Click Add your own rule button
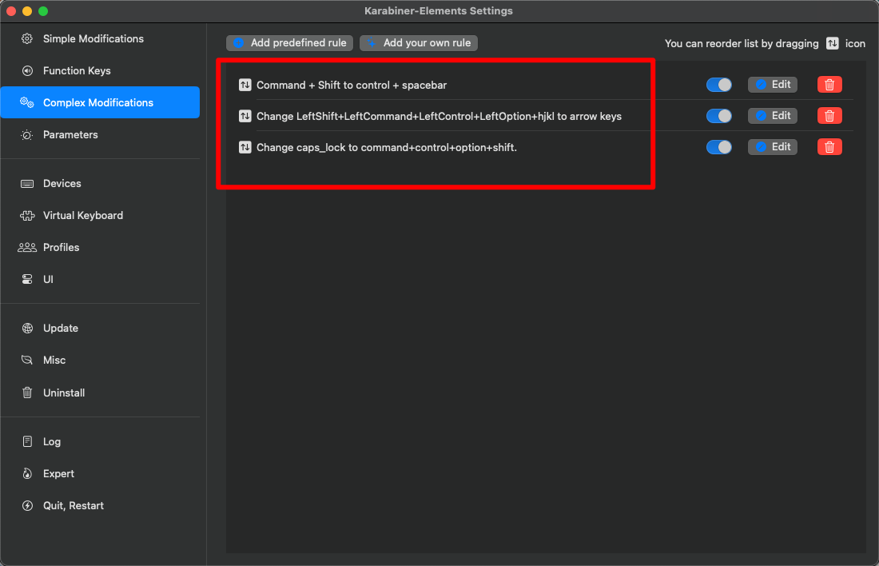Image resolution: width=879 pixels, height=566 pixels. coord(419,43)
